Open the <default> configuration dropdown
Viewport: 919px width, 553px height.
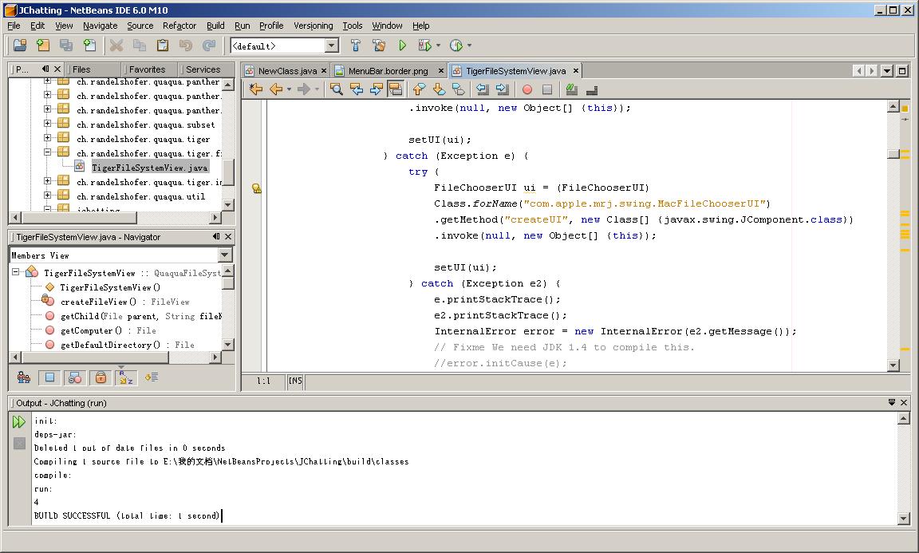(332, 45)
